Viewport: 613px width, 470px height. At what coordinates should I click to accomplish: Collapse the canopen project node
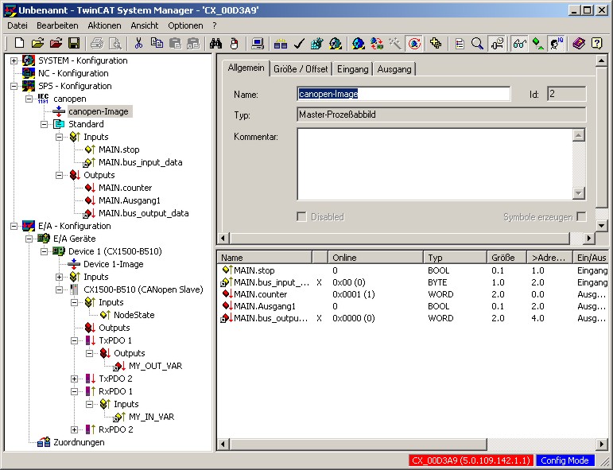[29, 99]
